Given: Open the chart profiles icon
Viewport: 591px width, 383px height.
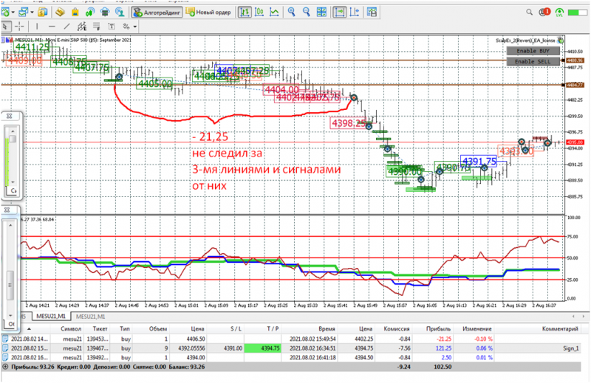Looking at the screenshot, I should (24, 13).
